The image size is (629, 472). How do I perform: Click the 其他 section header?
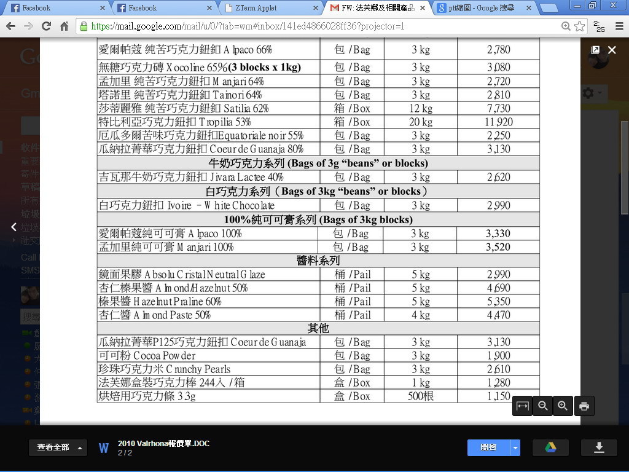pyautogui.click(x=318, y=329)
